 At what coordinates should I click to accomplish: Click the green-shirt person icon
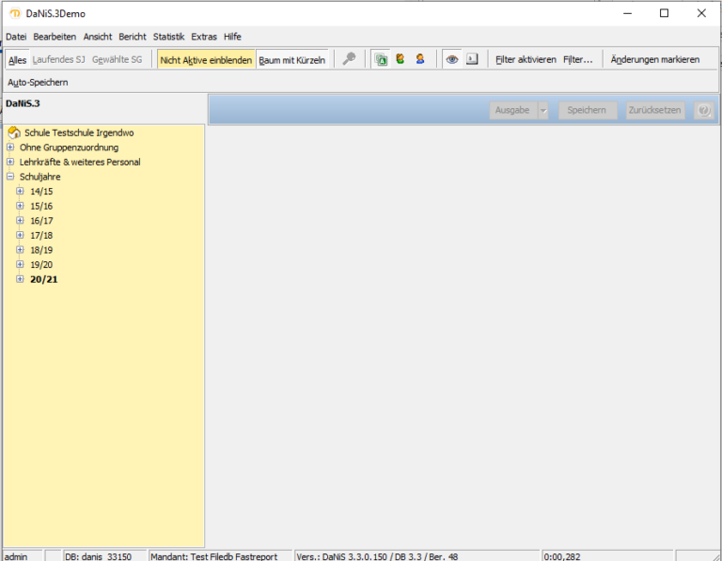400,59
